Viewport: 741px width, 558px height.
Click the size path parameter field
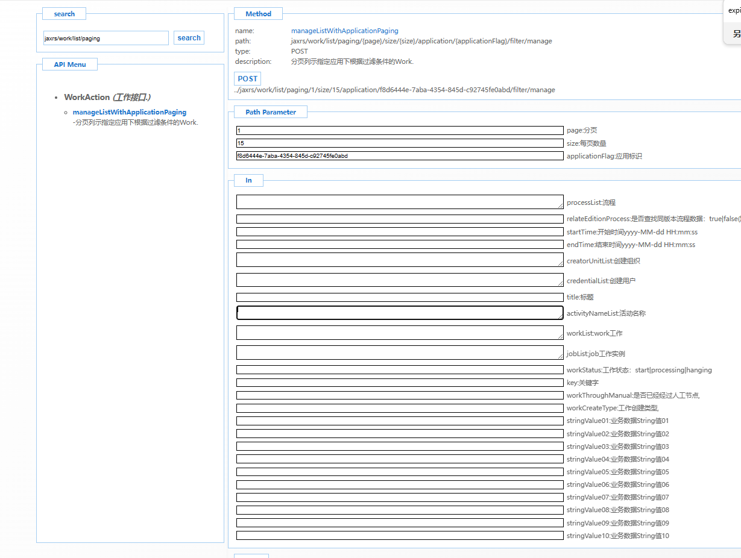click(x=399, y=143)
